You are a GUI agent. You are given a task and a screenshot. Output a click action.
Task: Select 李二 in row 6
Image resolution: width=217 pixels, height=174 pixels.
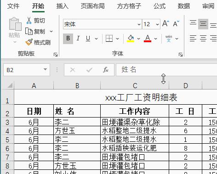[77, 148]
